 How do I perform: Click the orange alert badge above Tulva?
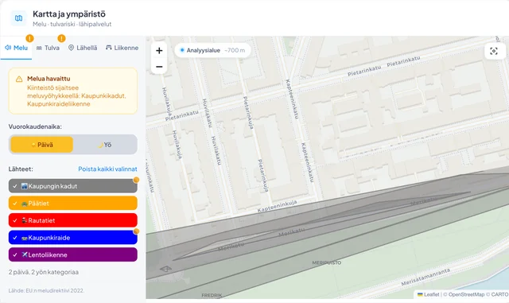[61, 38]
